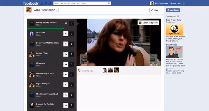Viewport: 209px width, 111px height.
Task: Open privacy shortcuts lock icon
Action: click(179, 3)
